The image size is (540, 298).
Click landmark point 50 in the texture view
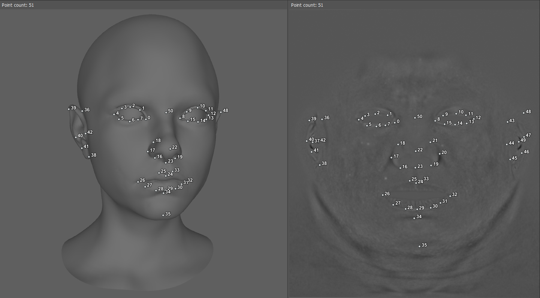coord(415,118)
